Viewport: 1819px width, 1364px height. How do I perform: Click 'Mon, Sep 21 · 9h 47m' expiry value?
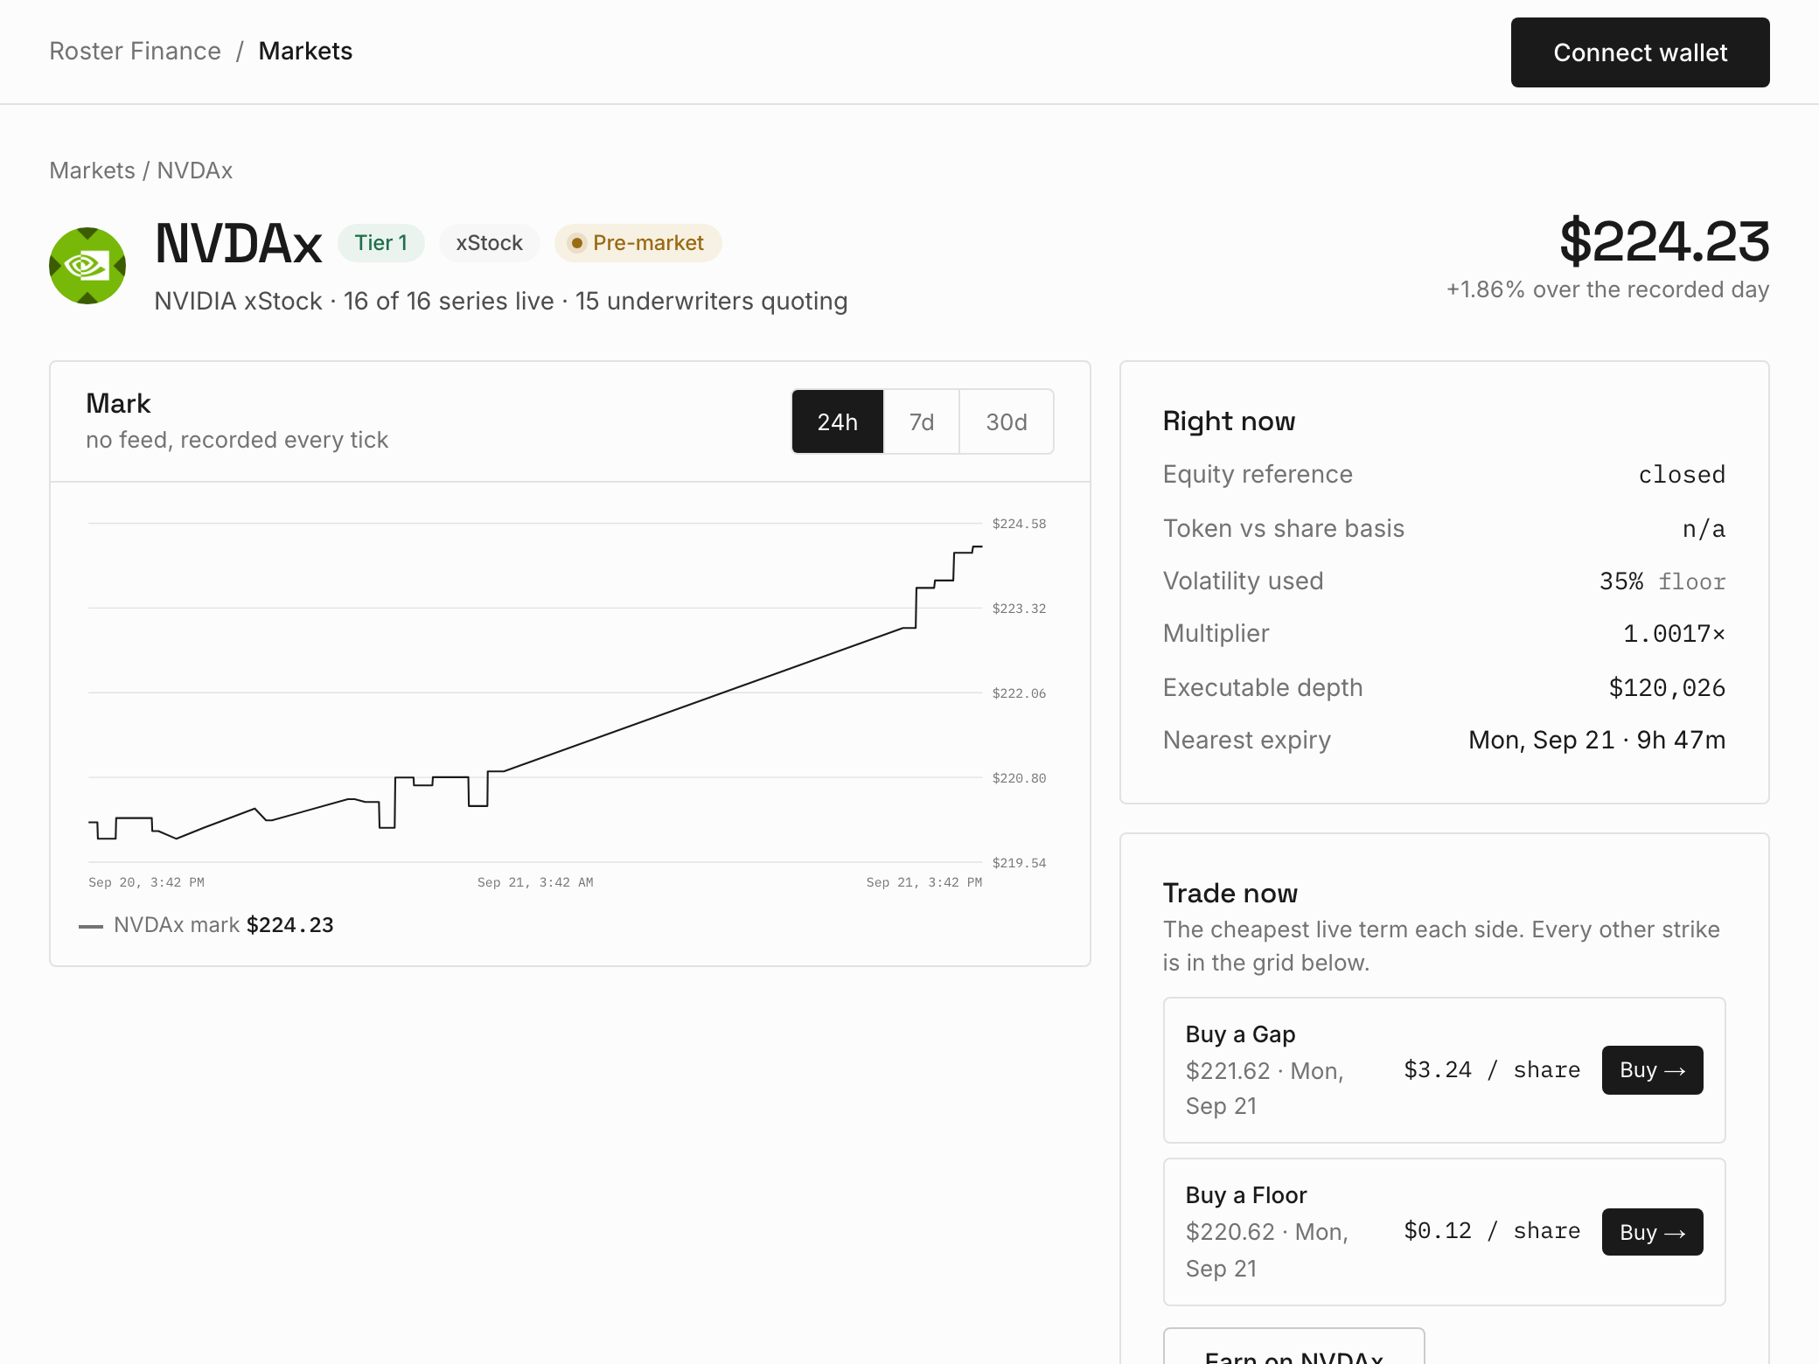tap(1597, 741)
